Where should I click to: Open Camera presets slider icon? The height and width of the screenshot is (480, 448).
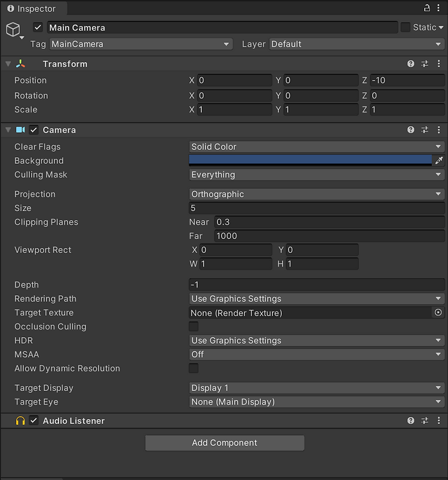(425, 130)
